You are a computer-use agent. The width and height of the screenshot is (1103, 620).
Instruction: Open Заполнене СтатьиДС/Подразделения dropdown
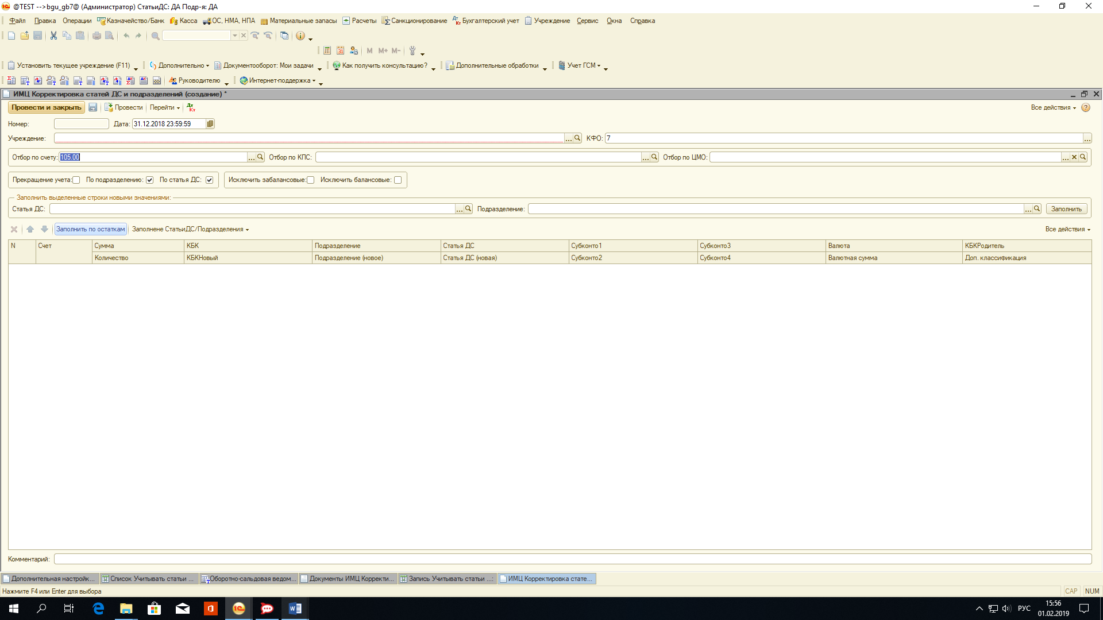point(190,229)
